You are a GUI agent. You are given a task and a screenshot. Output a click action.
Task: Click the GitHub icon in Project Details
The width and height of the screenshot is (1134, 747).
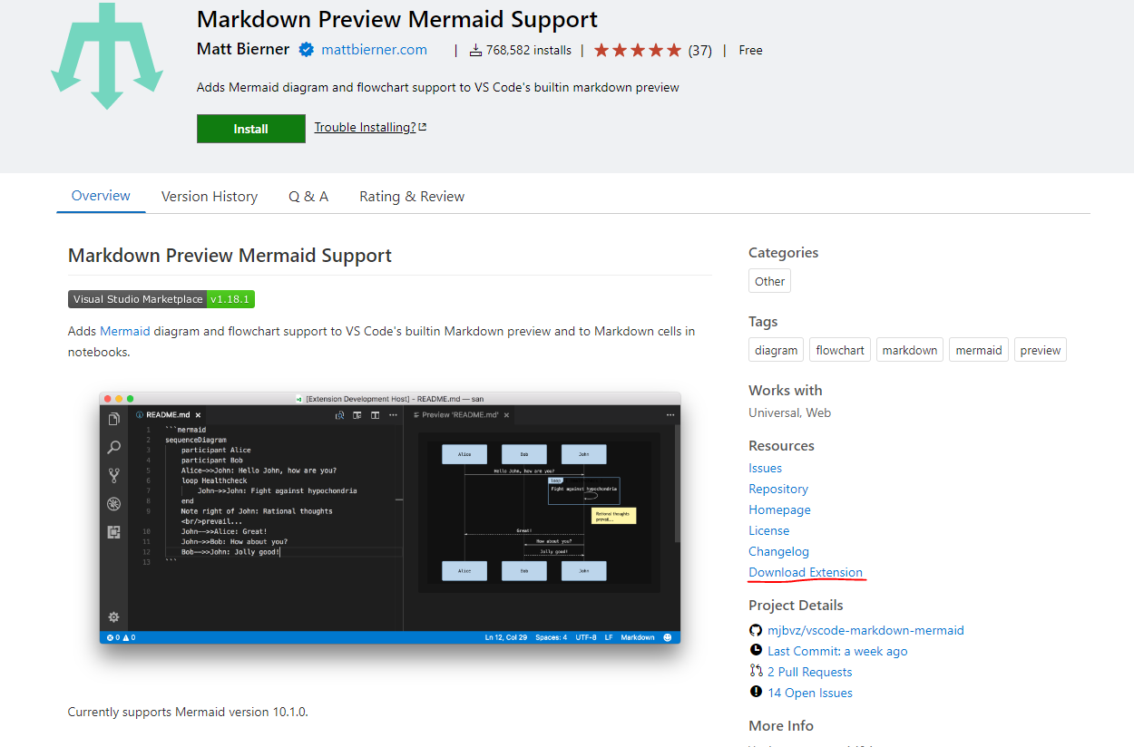(x=756, y=630)
